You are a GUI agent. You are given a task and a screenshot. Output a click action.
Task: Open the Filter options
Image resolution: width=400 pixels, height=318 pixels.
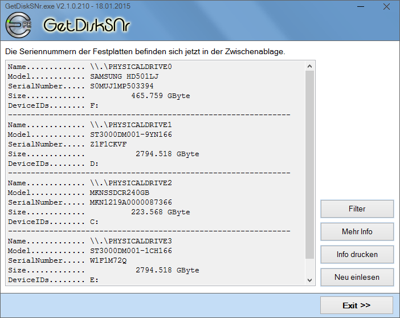click(357, 209)
